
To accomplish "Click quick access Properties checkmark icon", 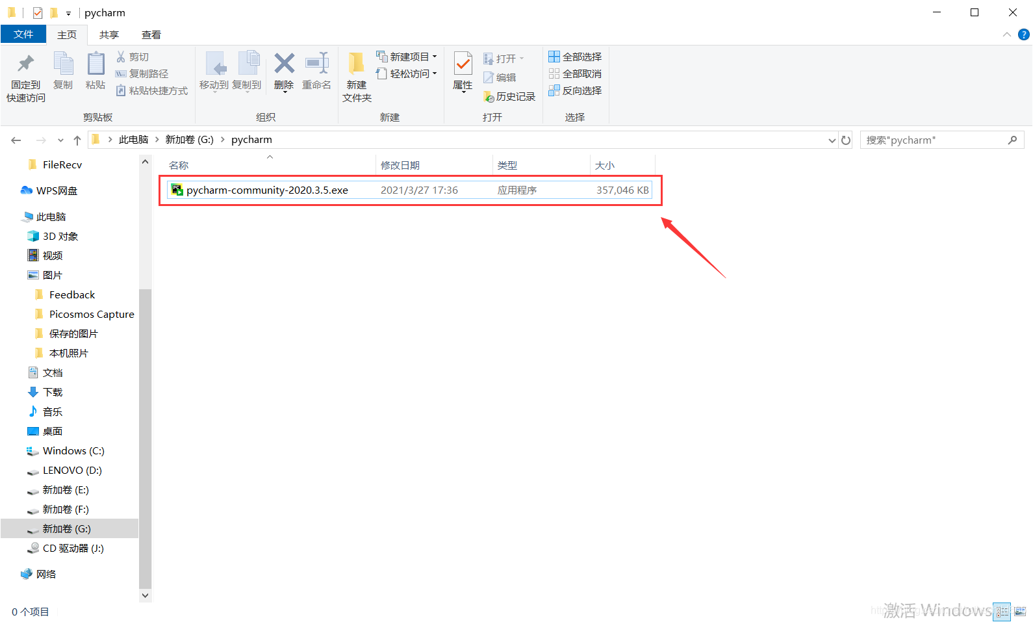I will (38, 13).
